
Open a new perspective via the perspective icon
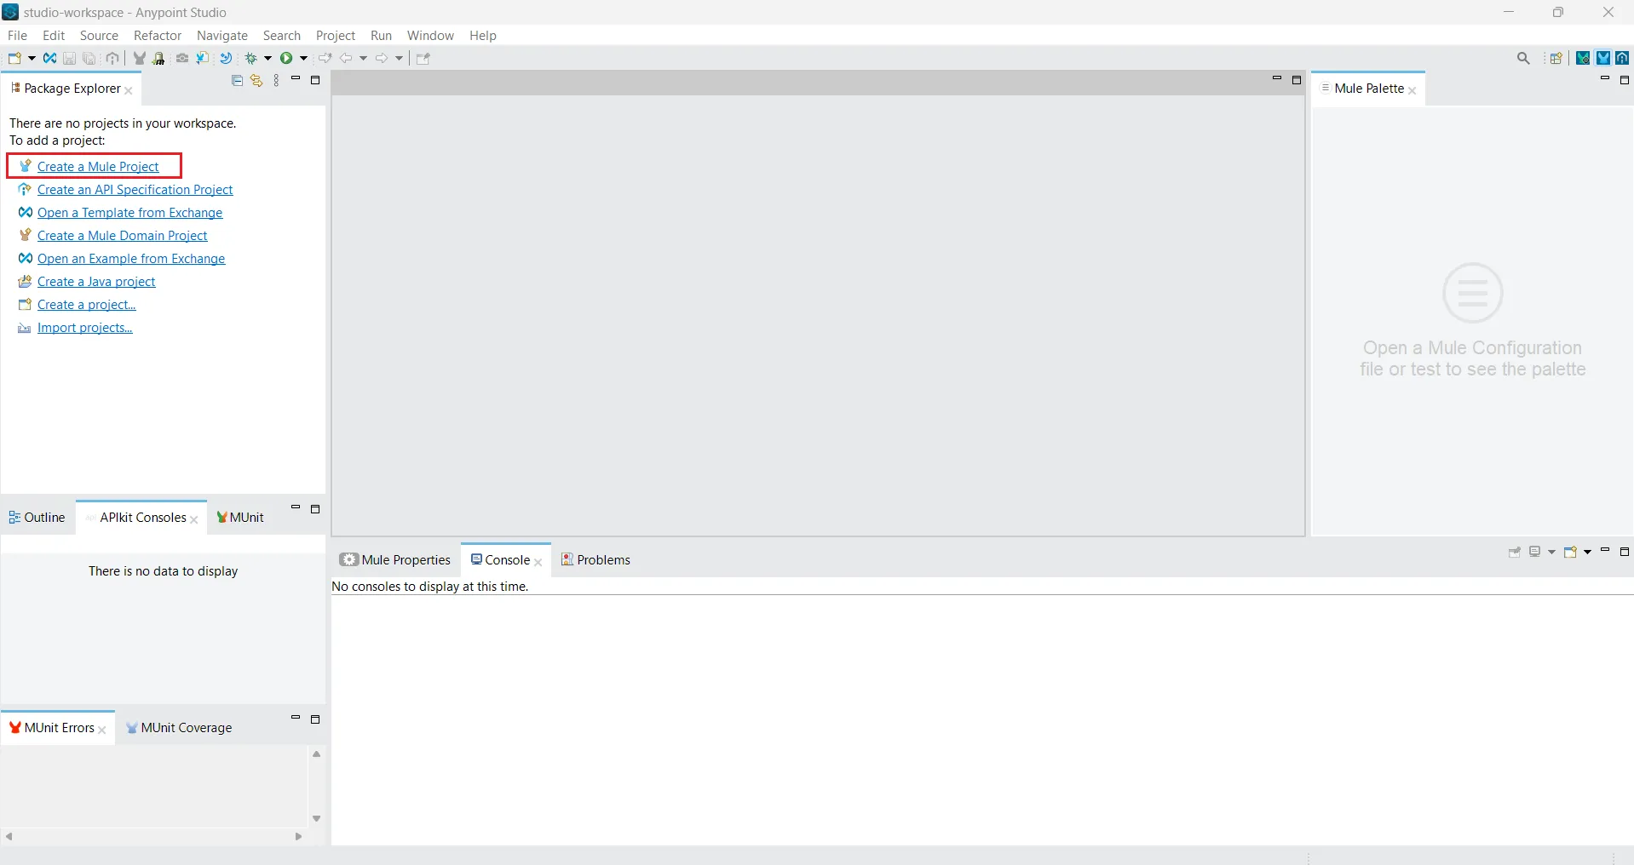click(x=1556, y=57)
